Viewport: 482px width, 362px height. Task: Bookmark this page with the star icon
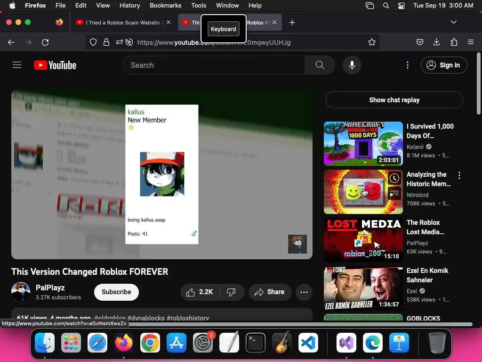pos(372,42)
